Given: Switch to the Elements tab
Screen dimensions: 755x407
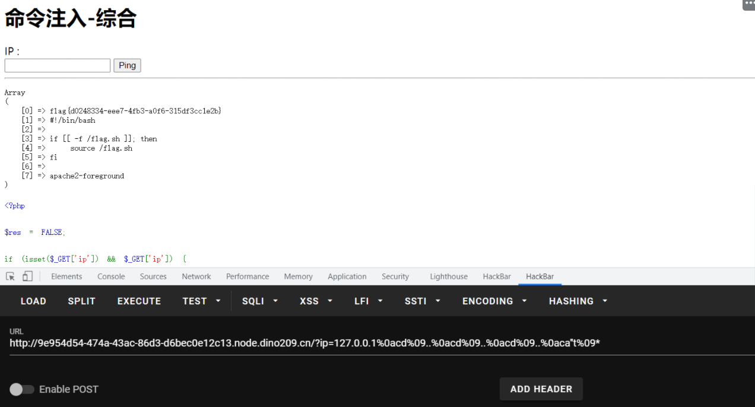Looking at the screenshot, I should pos(66,276).
